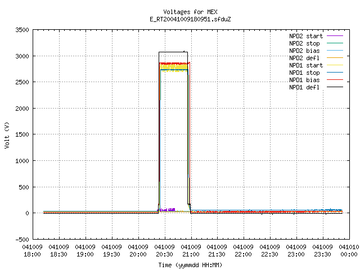360x270 pixels.
Task: Click the chart title 'Voltages for MEX'
Action: point(190,12)
